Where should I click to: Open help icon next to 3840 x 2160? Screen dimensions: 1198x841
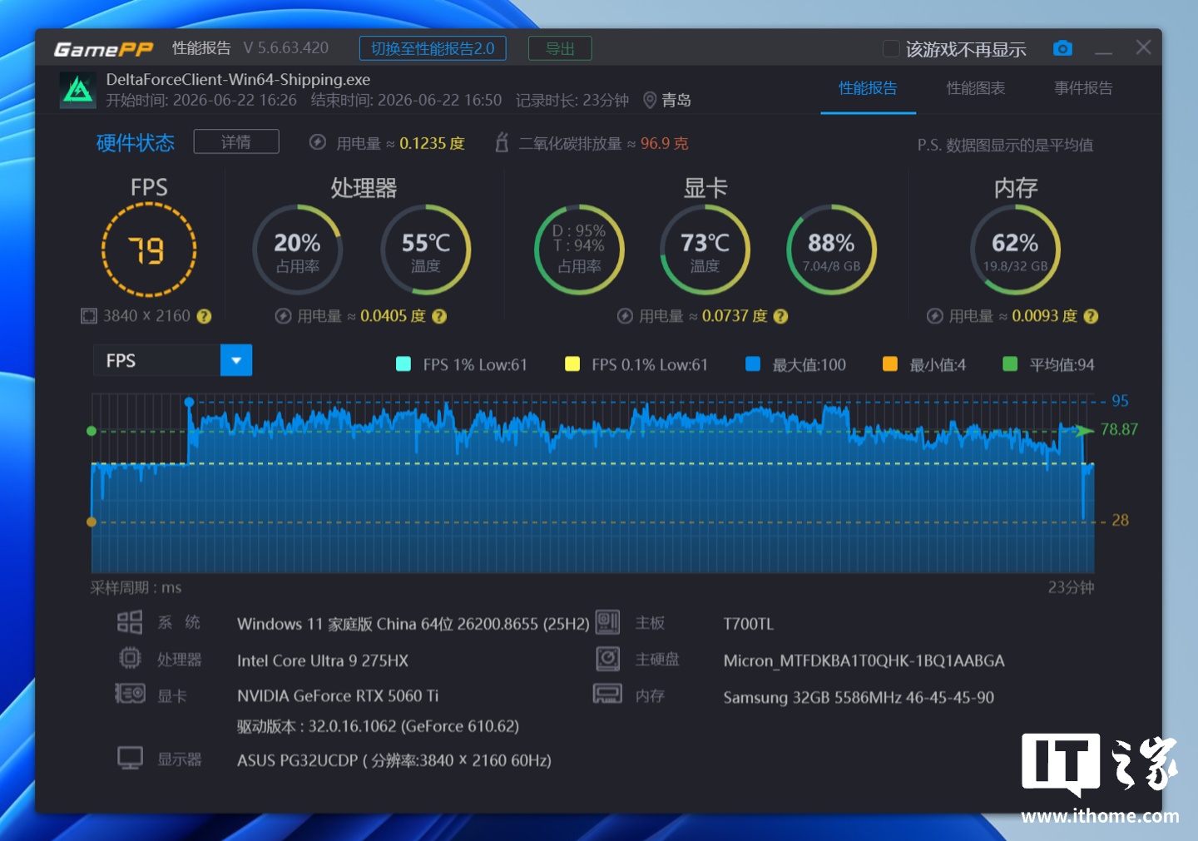tap(204, 316)
